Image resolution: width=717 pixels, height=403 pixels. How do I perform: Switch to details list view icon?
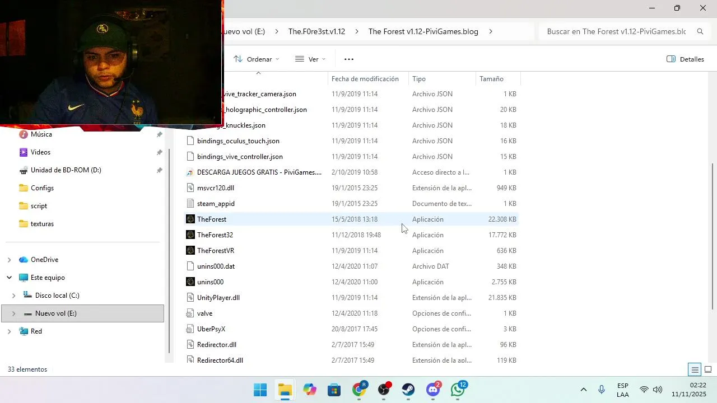[695, 369]
